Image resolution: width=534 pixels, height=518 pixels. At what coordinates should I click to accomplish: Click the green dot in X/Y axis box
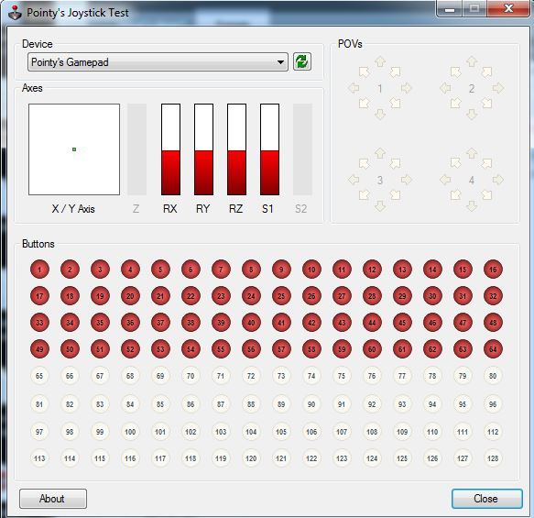[74, 149]
